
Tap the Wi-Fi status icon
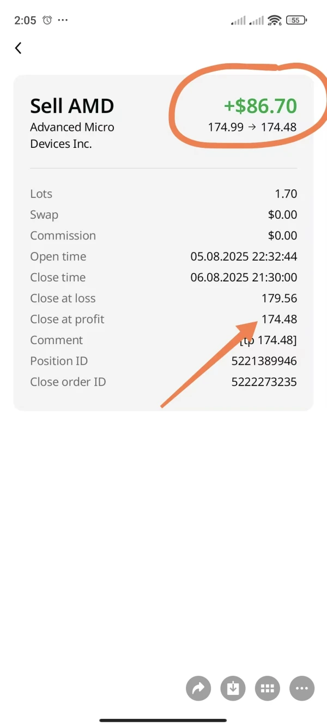(274, 20)
